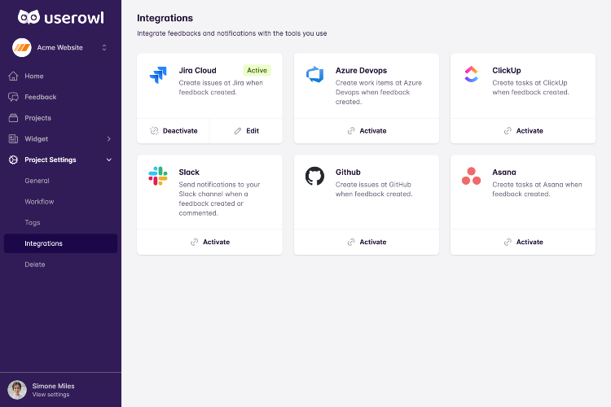The image size is (611, 407).
Task: Click "Create tasks at Asana when feedback created."
Action: point(537,190)
